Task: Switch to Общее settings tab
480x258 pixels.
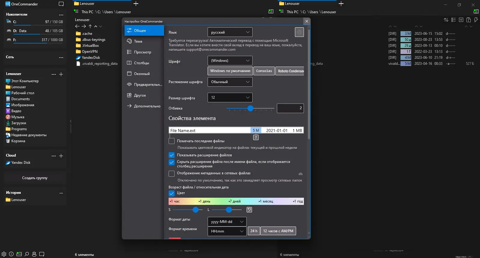Action: (x=144, y=30)
